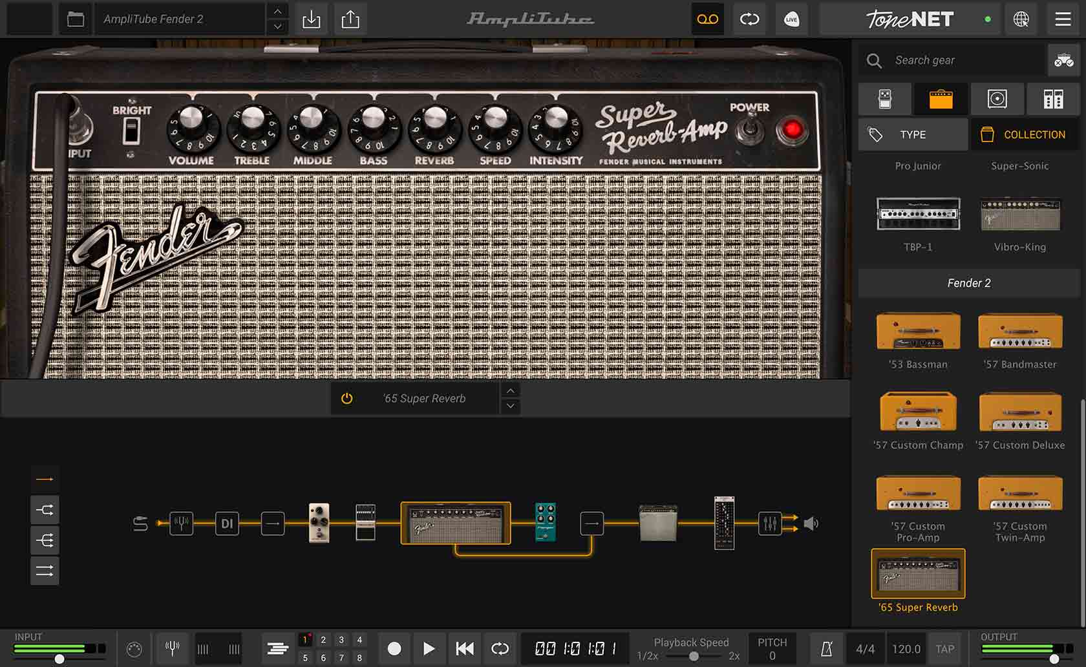Click the 4/4 time signature
Screen dimensions: 1086x667
pyautogui.click(x=865, y=649)
